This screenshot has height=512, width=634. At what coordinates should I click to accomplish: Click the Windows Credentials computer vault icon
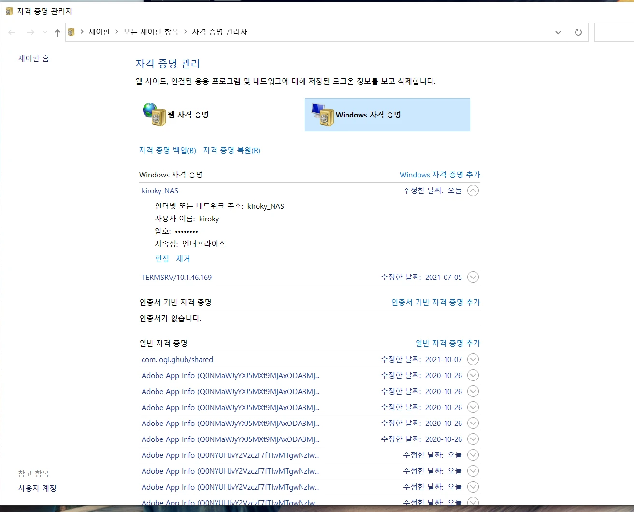pyautogui.click(x=323, y=115)
